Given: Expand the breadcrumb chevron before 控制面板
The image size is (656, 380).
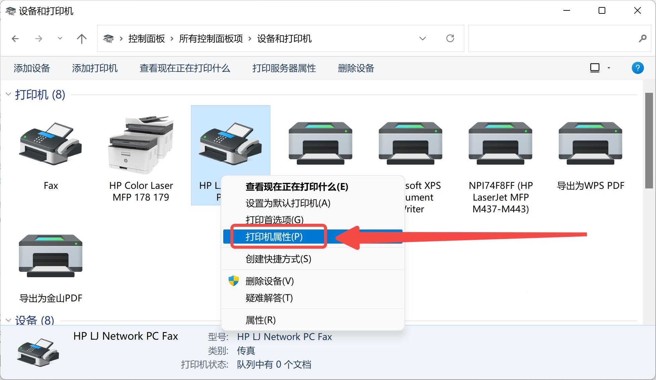Looking at the screenshot, I should coord(121,39).
